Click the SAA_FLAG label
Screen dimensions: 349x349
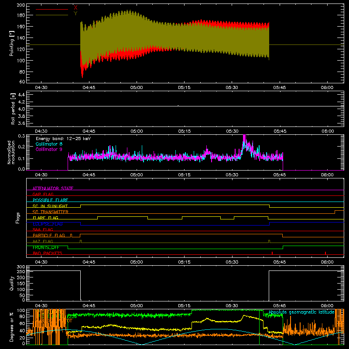(43, 229)
